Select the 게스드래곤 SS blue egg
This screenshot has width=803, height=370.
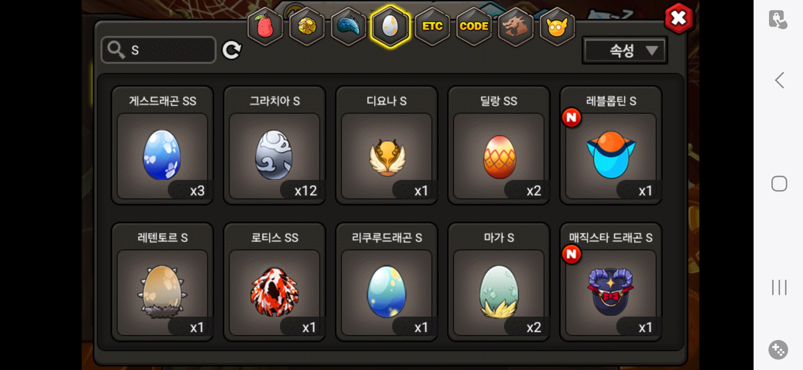[x=162, y=145]
